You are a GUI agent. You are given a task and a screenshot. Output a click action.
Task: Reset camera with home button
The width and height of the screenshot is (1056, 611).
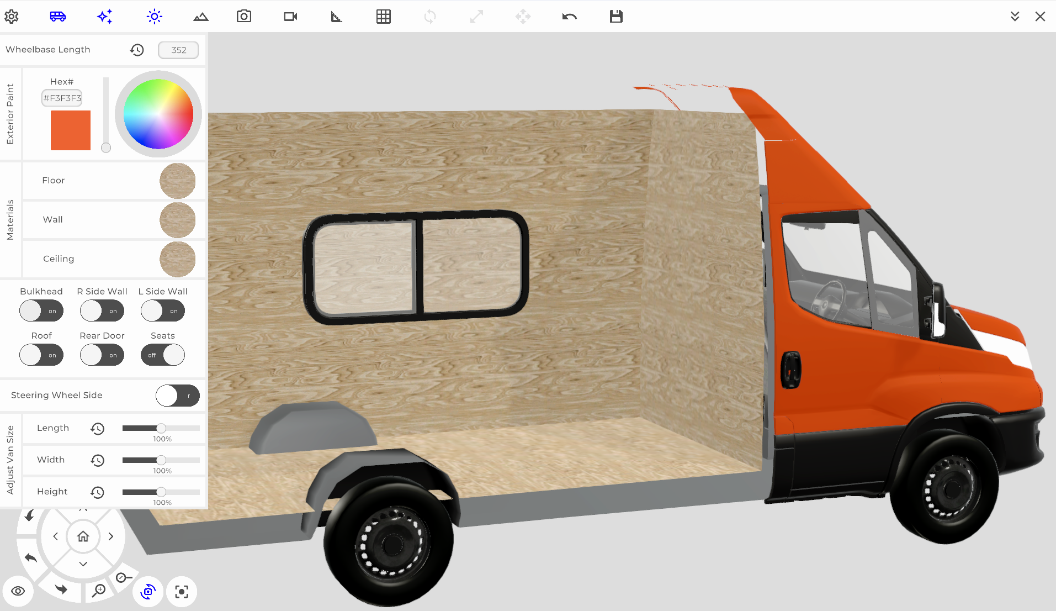tap(83, 536)
